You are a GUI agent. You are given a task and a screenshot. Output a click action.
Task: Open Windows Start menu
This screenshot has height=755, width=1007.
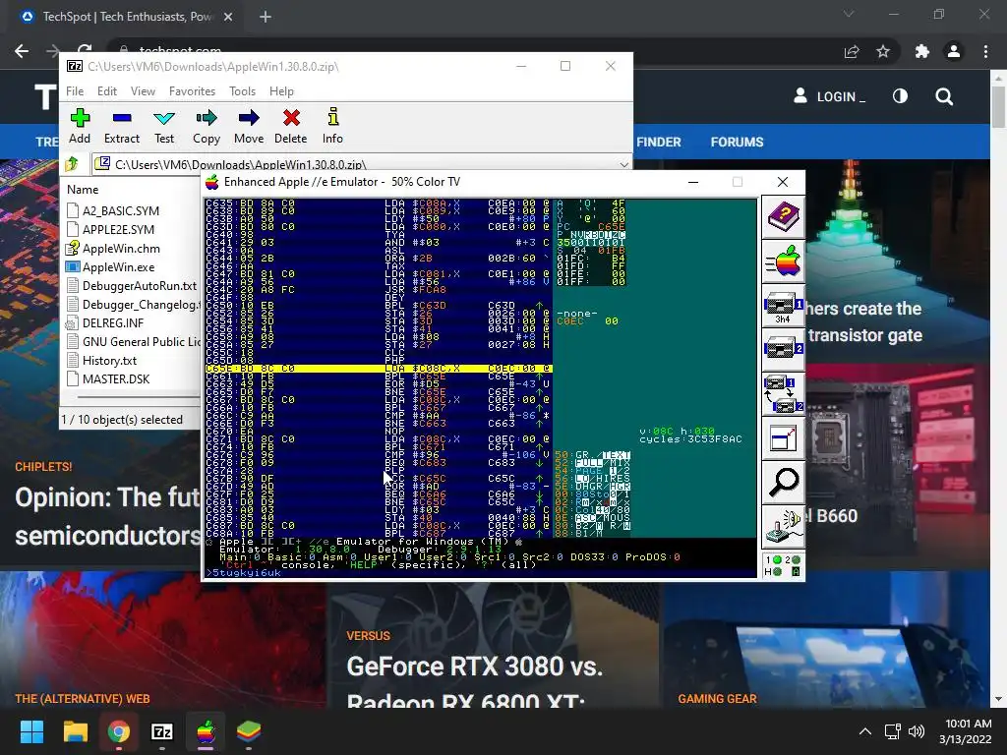click(31, 731)
